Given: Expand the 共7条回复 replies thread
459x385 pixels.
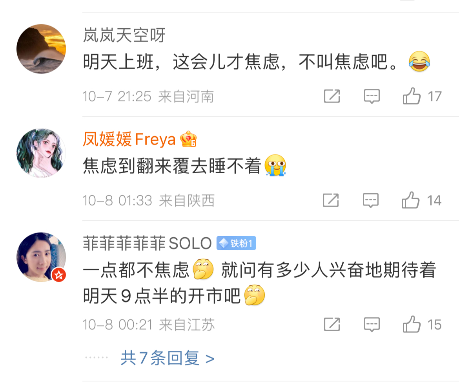Looking at the screenshot, I should click(x=168, y=358).
